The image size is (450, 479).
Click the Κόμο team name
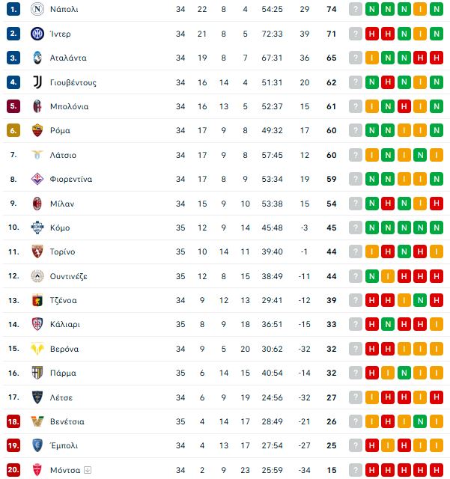tap(60, 228)
